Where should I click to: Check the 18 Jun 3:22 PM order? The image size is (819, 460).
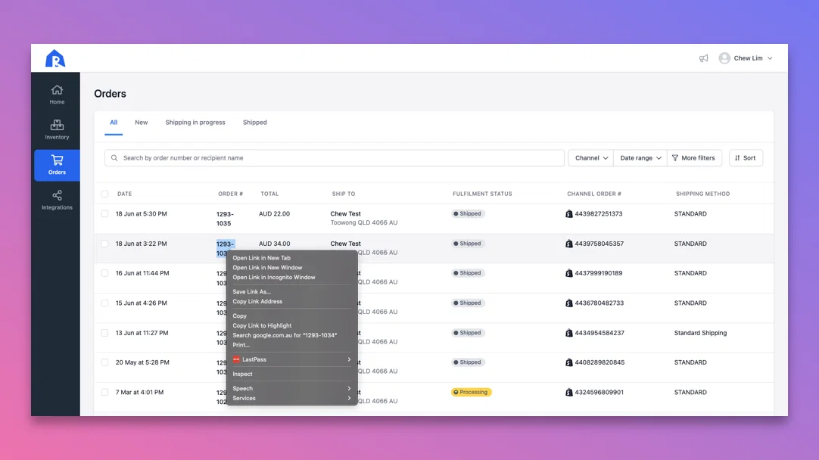[104, 244]
